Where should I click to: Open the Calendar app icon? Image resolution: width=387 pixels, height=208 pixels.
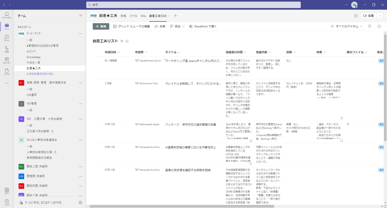pyautogui.click(x=7, y=60)
